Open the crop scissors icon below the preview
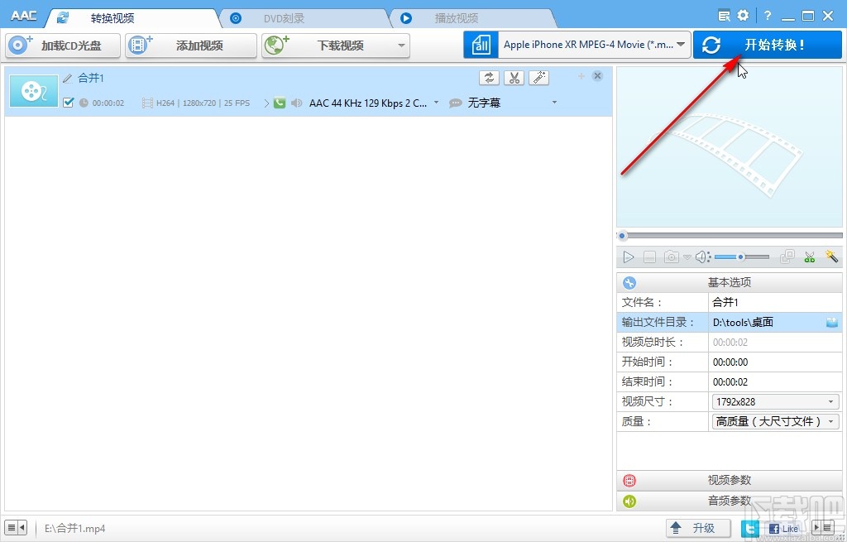847x542 pixels. click(x=810, y=257)
